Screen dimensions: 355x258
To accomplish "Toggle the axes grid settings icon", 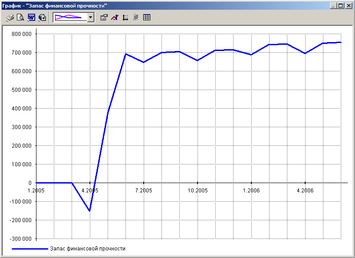I will tap(125, 17).
